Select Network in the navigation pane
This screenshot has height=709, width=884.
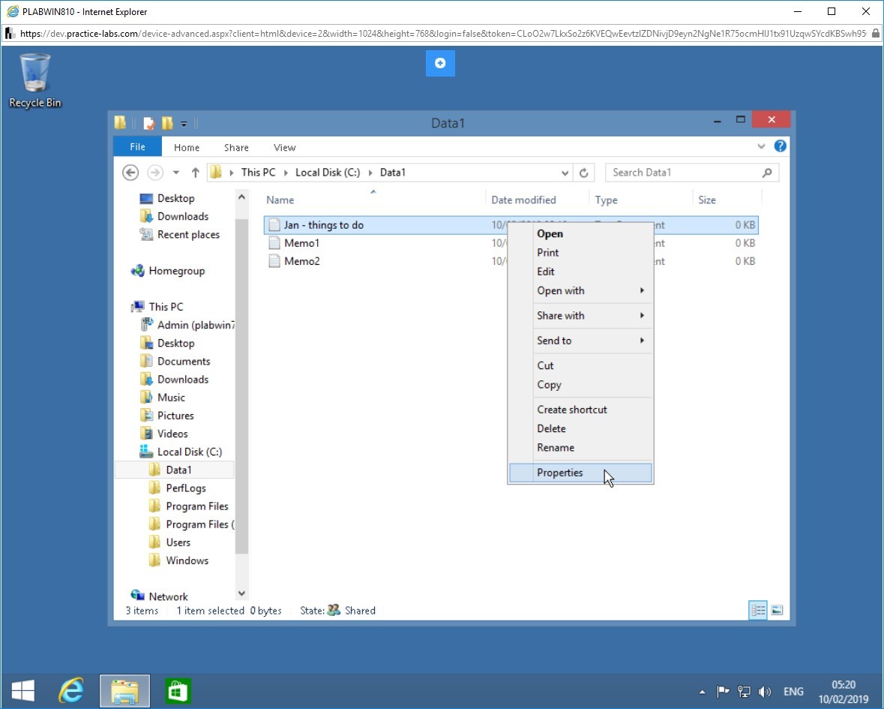point(160,596)
